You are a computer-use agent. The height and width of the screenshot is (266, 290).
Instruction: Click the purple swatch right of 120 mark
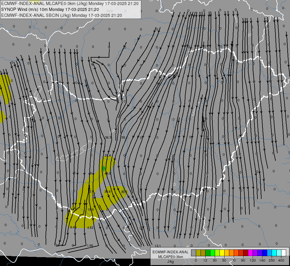[x=255, y=253]
